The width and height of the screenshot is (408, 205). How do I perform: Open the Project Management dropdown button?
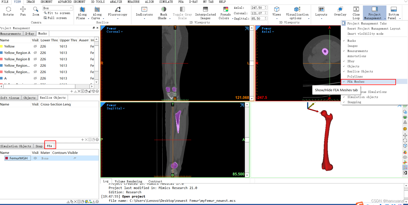click(375, 13)
